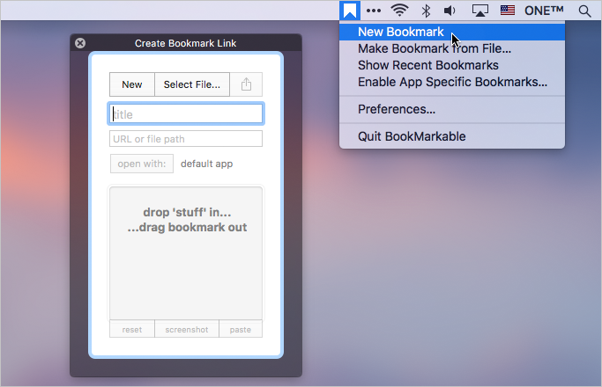Close the Create Bookmark Link window
The image size is (602, 387).
click(x=80, y=43)
